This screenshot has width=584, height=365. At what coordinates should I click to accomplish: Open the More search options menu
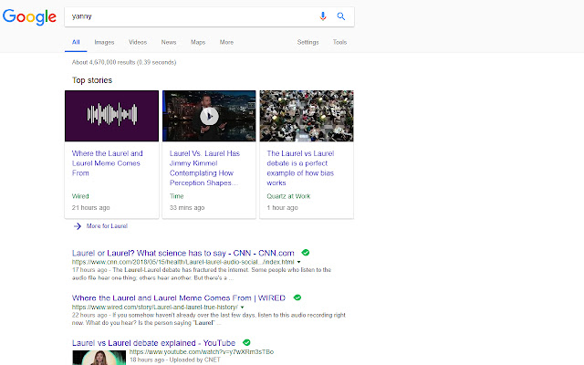coord(226,42)
